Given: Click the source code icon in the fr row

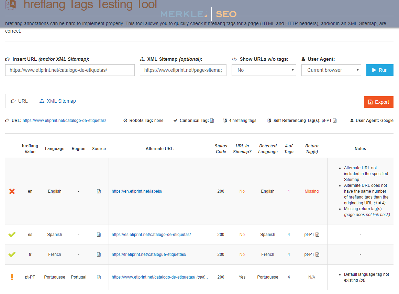Looking at the screenshot, I should [x=99, y=255].
